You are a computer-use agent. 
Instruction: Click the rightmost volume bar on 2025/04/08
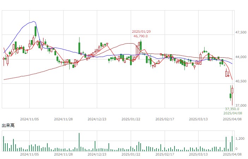pyautogui.click(x=232, y=144)
